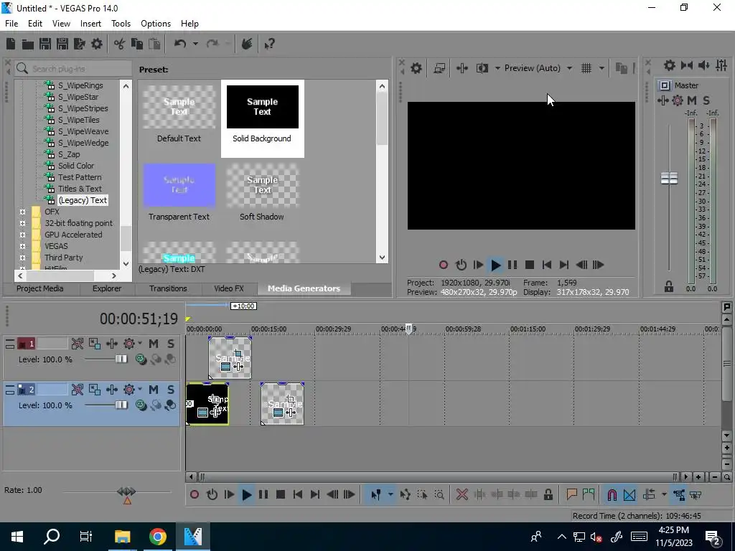
Task: Click the Search plug-ins field
Action: (x=72, y=69)
